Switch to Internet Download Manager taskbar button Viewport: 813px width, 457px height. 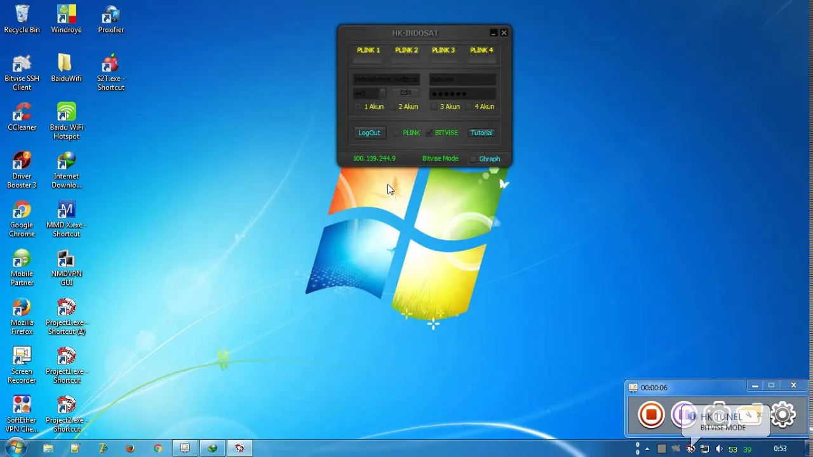point(212,448)
